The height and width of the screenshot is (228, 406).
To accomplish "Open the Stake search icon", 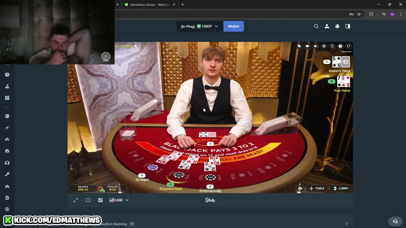I will coord(316,26).
